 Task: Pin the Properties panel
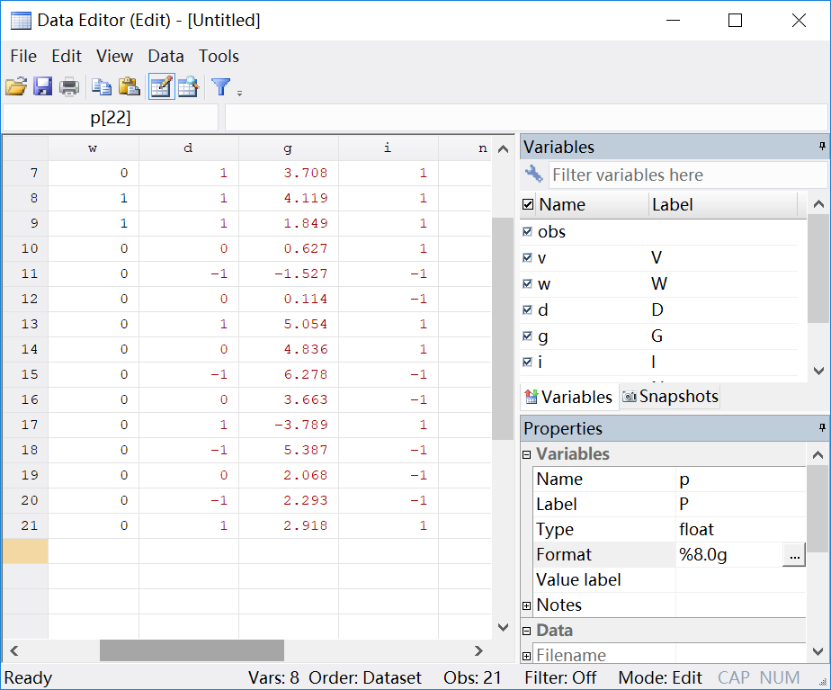point(822,427)
